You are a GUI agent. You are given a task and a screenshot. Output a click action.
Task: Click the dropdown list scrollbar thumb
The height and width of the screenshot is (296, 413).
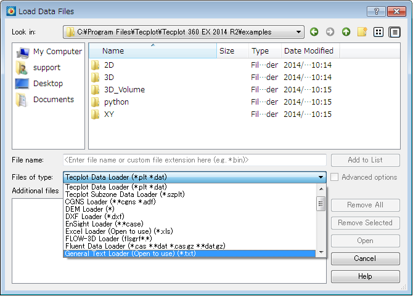[321, 204]
